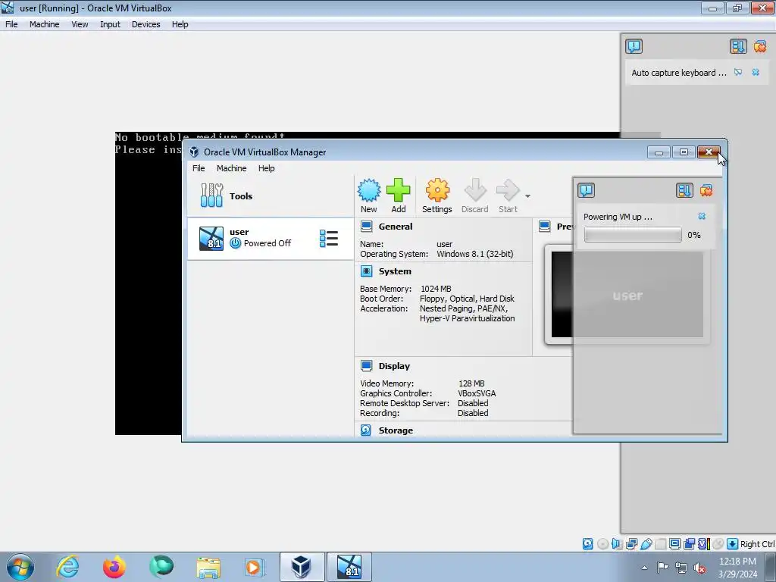The height and width of the screenshot is (582, 776).
Task: Click the recording status bar indicator
Action: coord(689,544)
